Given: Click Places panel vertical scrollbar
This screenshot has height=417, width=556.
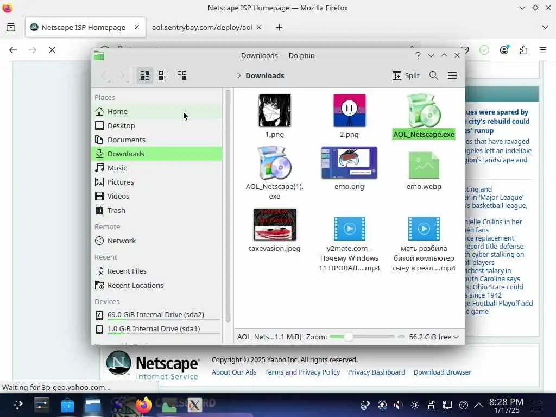Looking at the screenshot, I should [228, 206].
